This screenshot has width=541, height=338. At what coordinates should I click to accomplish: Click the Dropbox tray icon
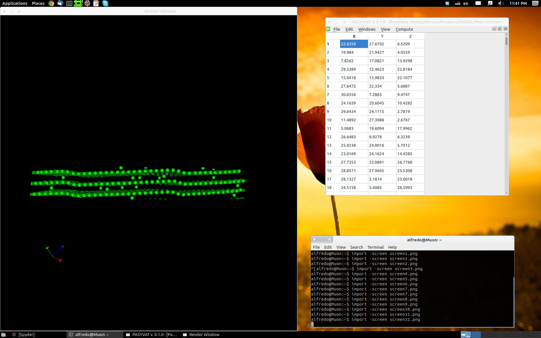(447, 3)
